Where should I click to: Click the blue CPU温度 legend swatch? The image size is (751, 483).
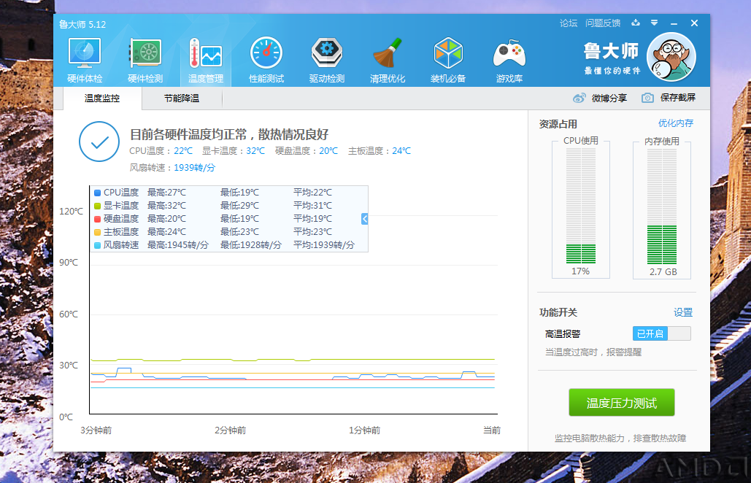click(x=97, y=193)
